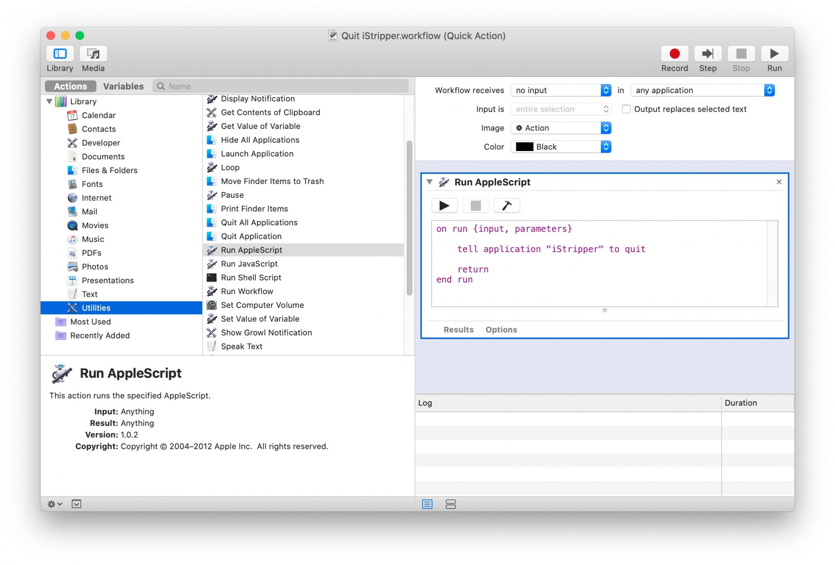Select the Loop action
The image size is (835, 565).
[230, 167]
